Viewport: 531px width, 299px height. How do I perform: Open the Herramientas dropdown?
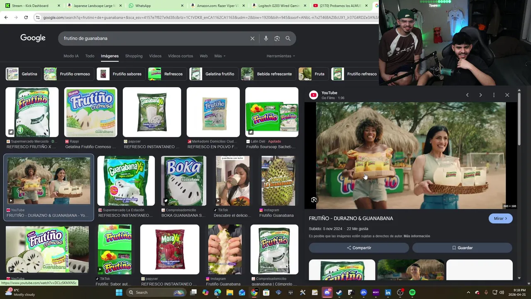coord(281,56)
